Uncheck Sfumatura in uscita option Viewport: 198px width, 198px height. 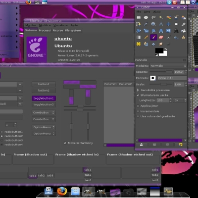tap(138, 95)
